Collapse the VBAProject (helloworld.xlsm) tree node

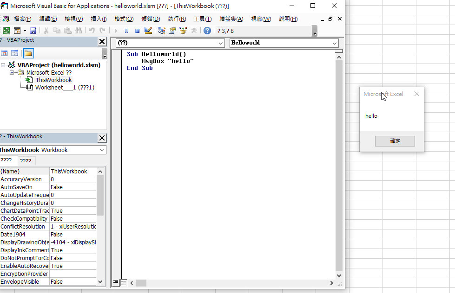pyautogui.click(x=3, y=65)
